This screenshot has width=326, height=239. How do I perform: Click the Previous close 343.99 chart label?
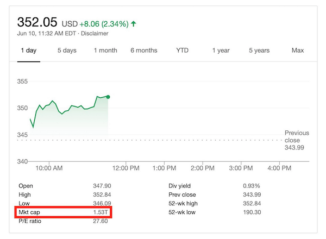pos(296,140)
